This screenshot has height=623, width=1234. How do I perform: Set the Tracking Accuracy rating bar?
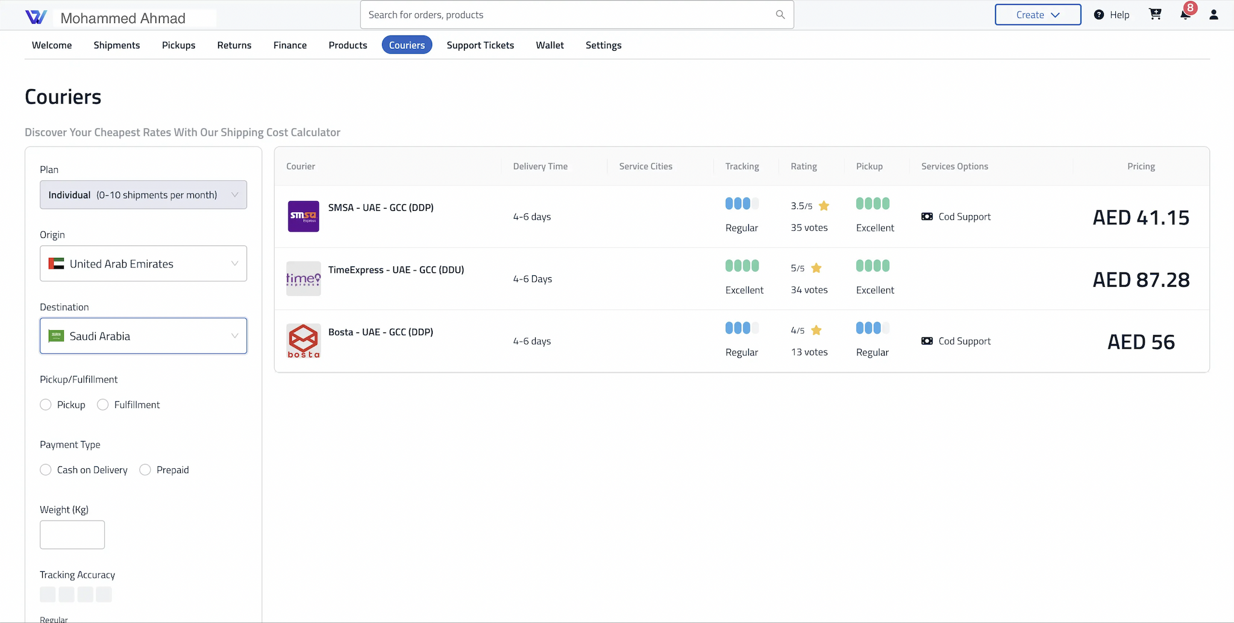click(76, 594)
